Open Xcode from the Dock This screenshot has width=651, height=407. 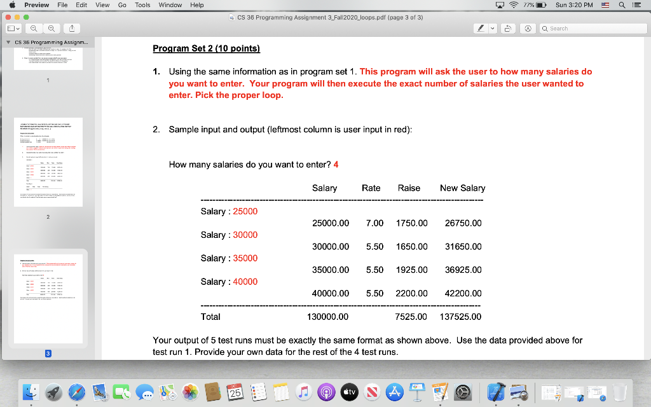pos(496,392)
